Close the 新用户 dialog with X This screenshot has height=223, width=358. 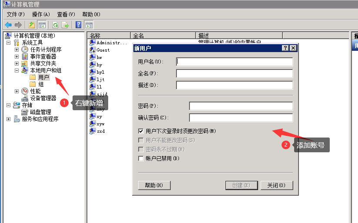pos(293,48)
